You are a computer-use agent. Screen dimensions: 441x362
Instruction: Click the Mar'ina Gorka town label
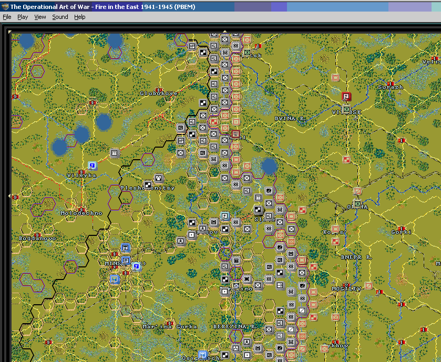(170, 327)
